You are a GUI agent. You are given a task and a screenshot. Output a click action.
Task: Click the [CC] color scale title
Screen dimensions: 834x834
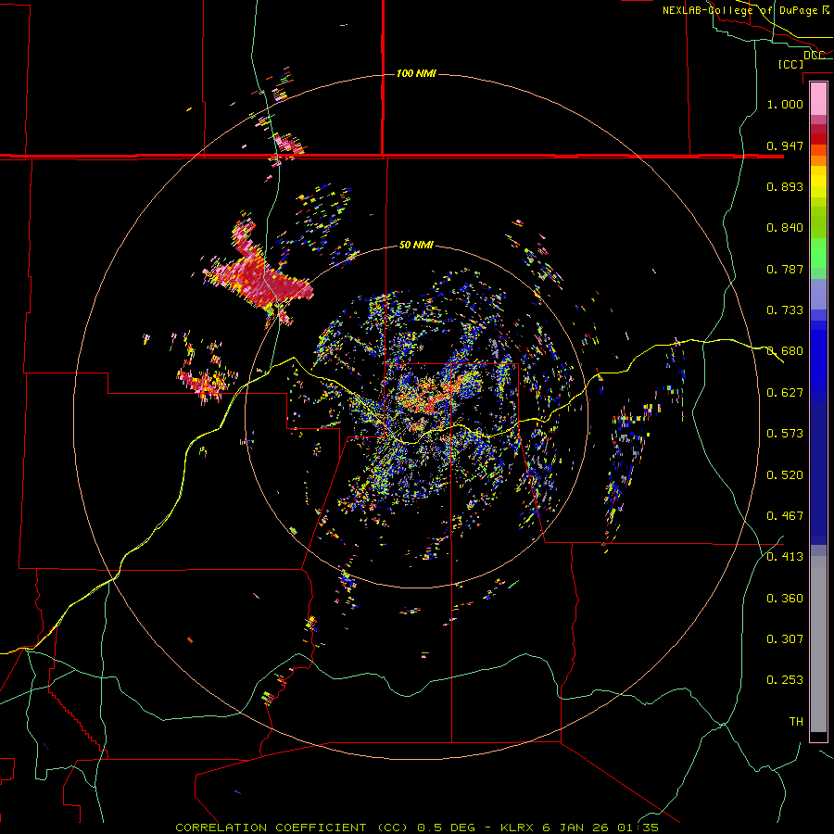pyautogui.click(x=790, y=64)
